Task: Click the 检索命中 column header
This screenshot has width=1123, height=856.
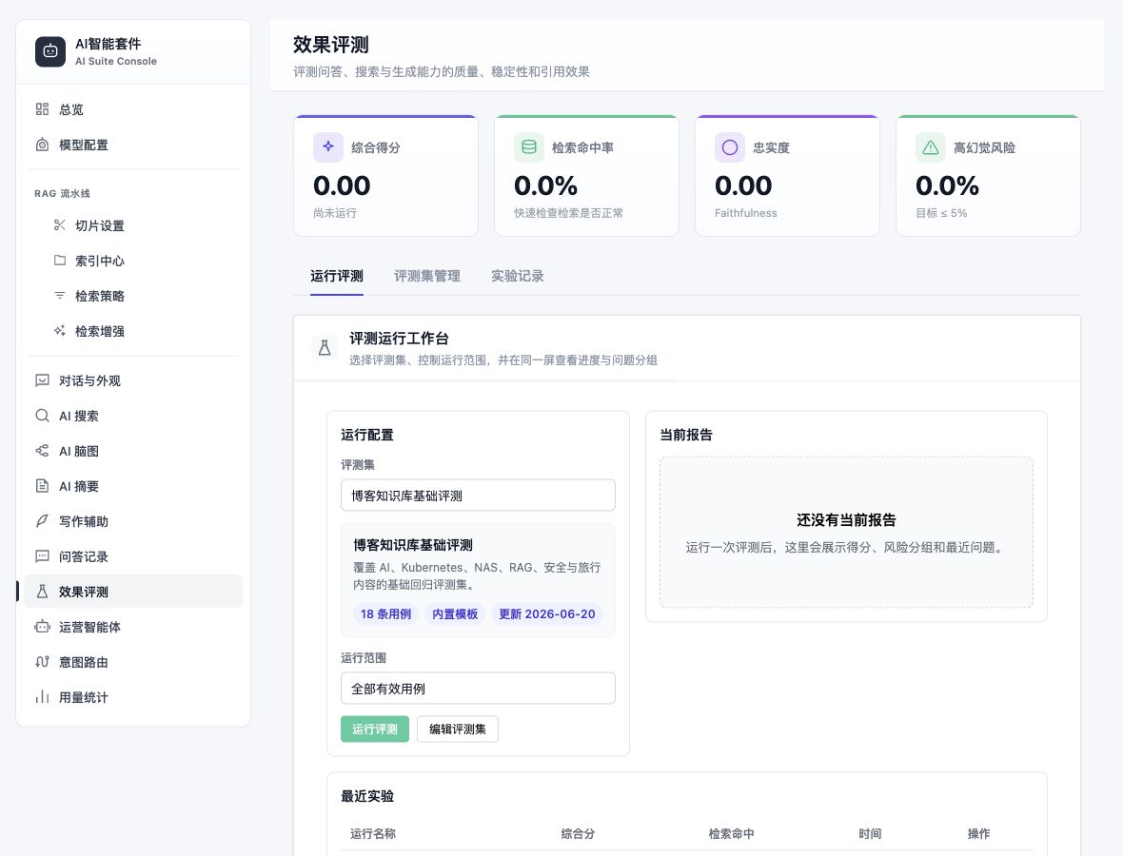Action: pyautogui.click(x=731, y=833)
